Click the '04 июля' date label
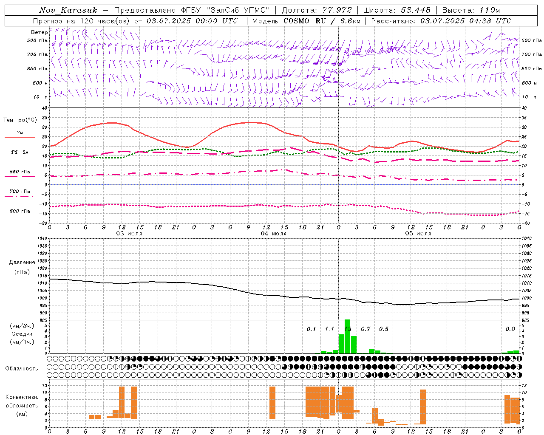 click(x=274, y=234)
